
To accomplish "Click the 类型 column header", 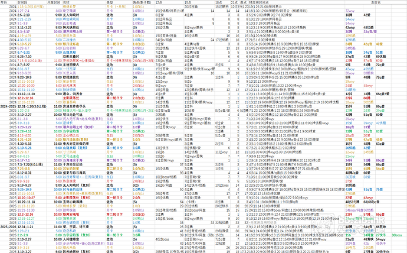I will (x=110, y=2).
